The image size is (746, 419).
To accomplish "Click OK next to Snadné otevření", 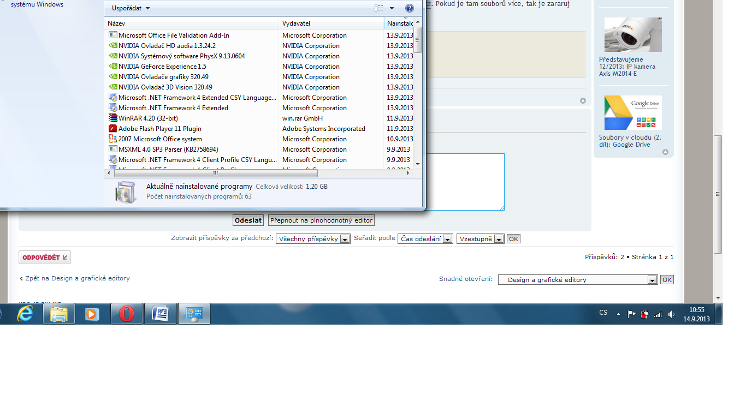I will tap(667, 279).
